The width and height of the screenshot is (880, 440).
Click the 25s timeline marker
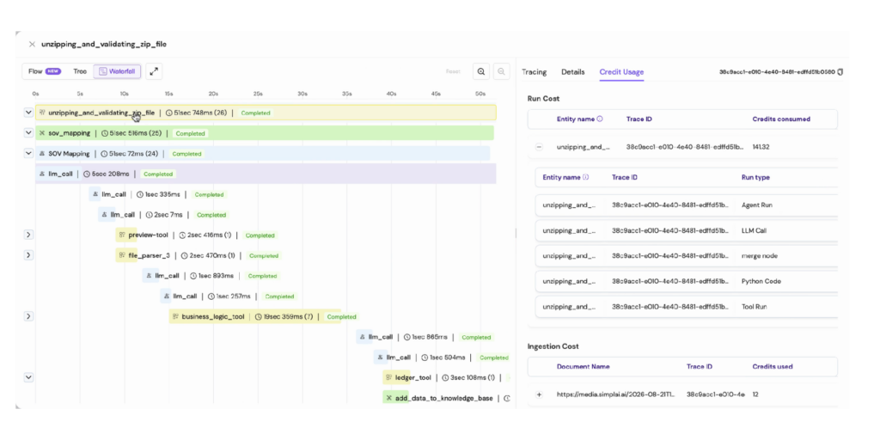[258, 93]
